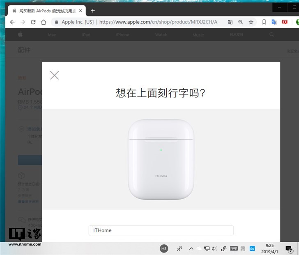Click the MS avatar icon in taskbar
Viewport: 299px width, 255px height.
[164, 248]
